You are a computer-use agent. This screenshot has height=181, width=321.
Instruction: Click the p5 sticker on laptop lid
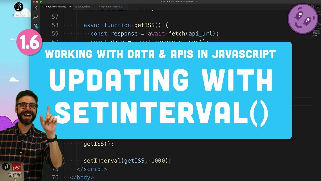pyautogui.click(x=17, y=167)
